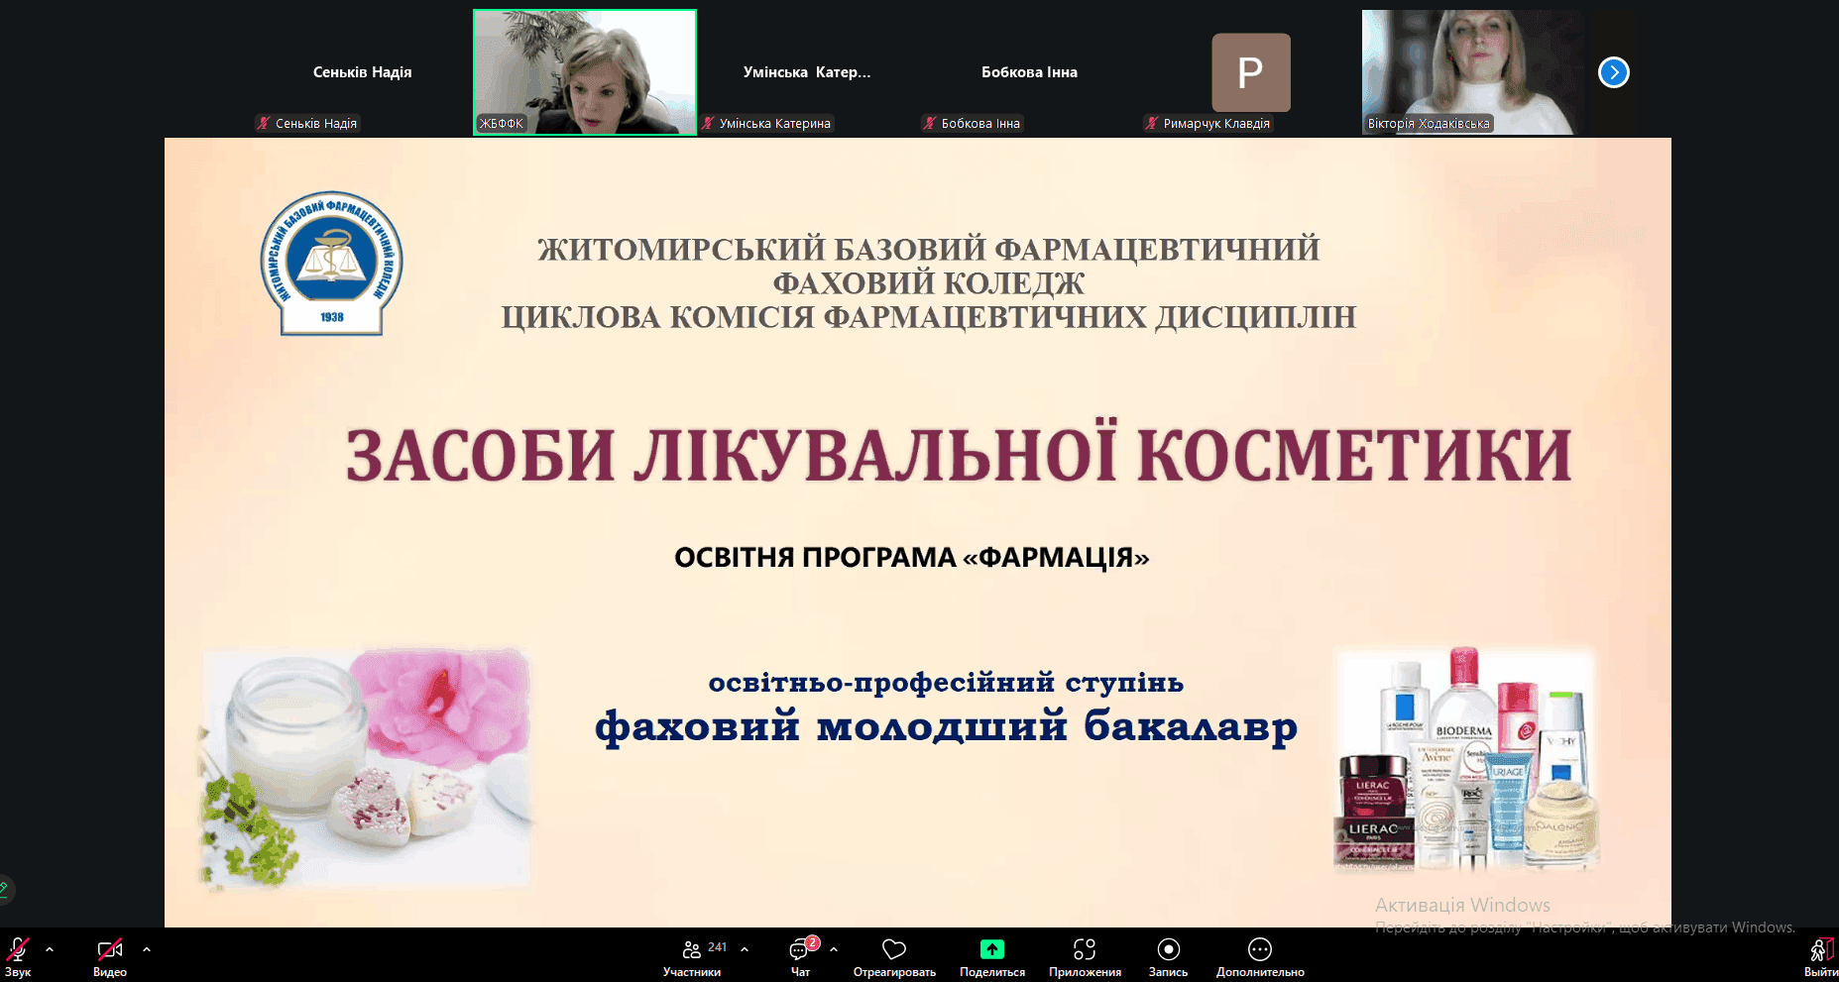Click the green shield icon at left edge
The height and width of the screenshot is (982, 1839).
[4, 888]
